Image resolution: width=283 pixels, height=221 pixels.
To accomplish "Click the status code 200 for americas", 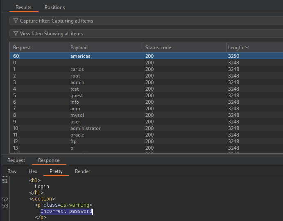I will coord(149,56).
